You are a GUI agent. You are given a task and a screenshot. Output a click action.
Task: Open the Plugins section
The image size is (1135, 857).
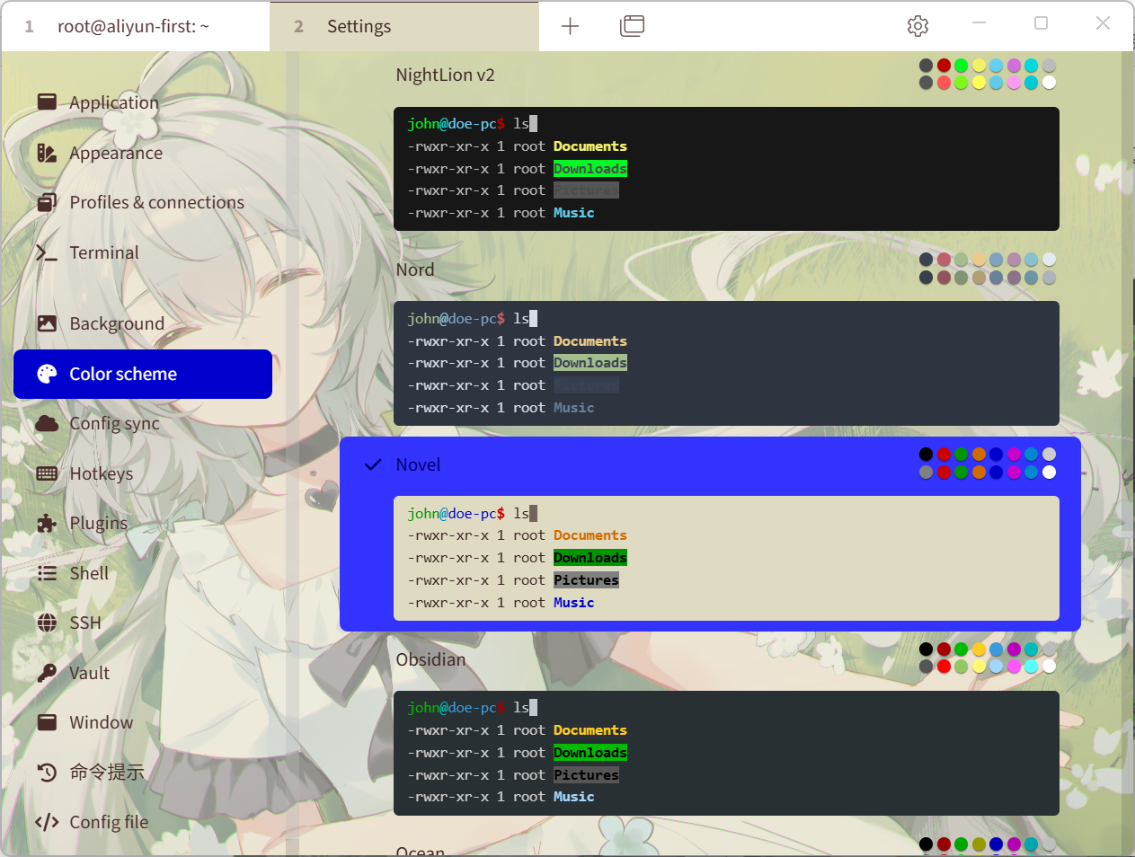(143, 523)
